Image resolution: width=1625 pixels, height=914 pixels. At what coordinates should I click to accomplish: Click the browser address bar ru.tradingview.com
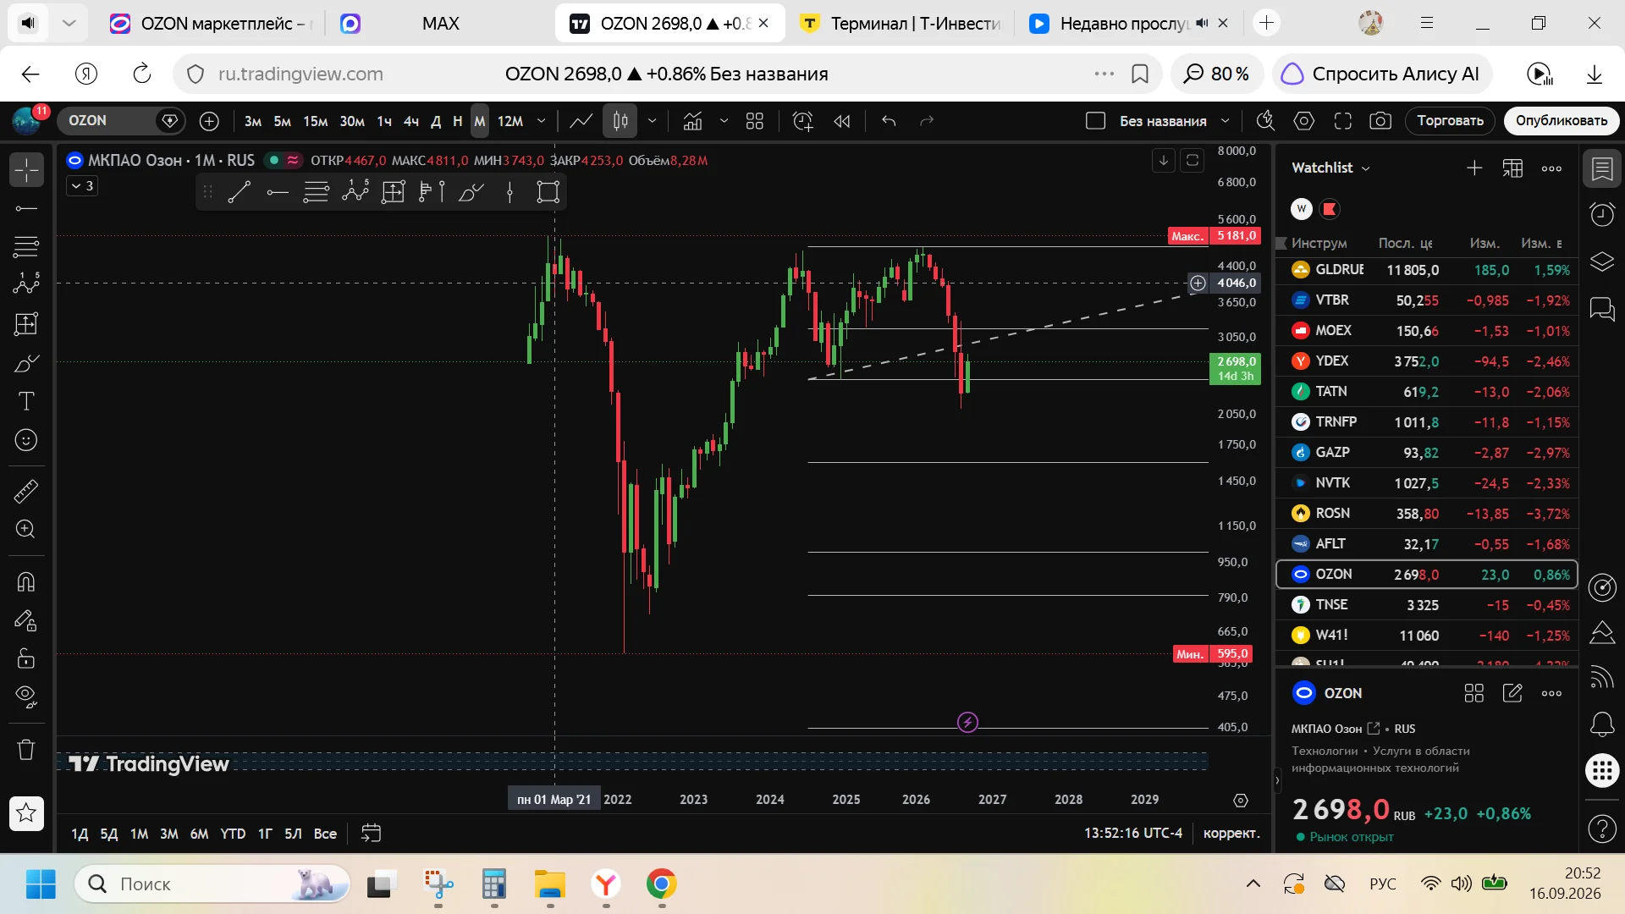[300, 74]
